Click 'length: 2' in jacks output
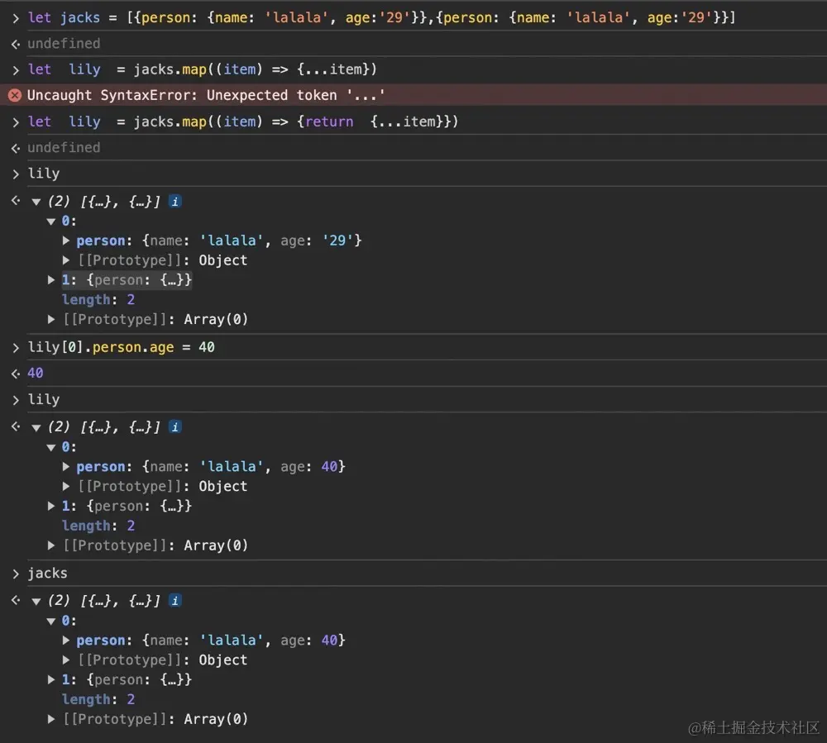 click(x=98, y=700)
